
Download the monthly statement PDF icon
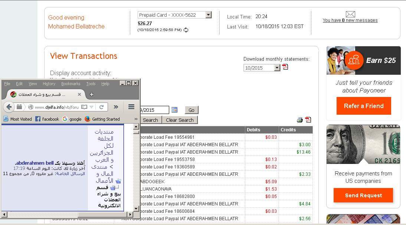(x=285, y=67)
